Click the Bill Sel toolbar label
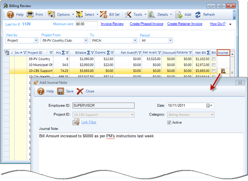Image resolution: width=248 pixels, height=181 pixels. click(x=114, y=14)
